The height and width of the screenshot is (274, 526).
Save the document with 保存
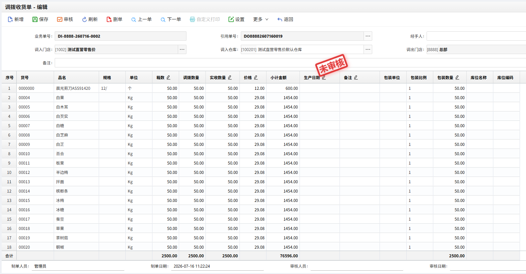40,19
